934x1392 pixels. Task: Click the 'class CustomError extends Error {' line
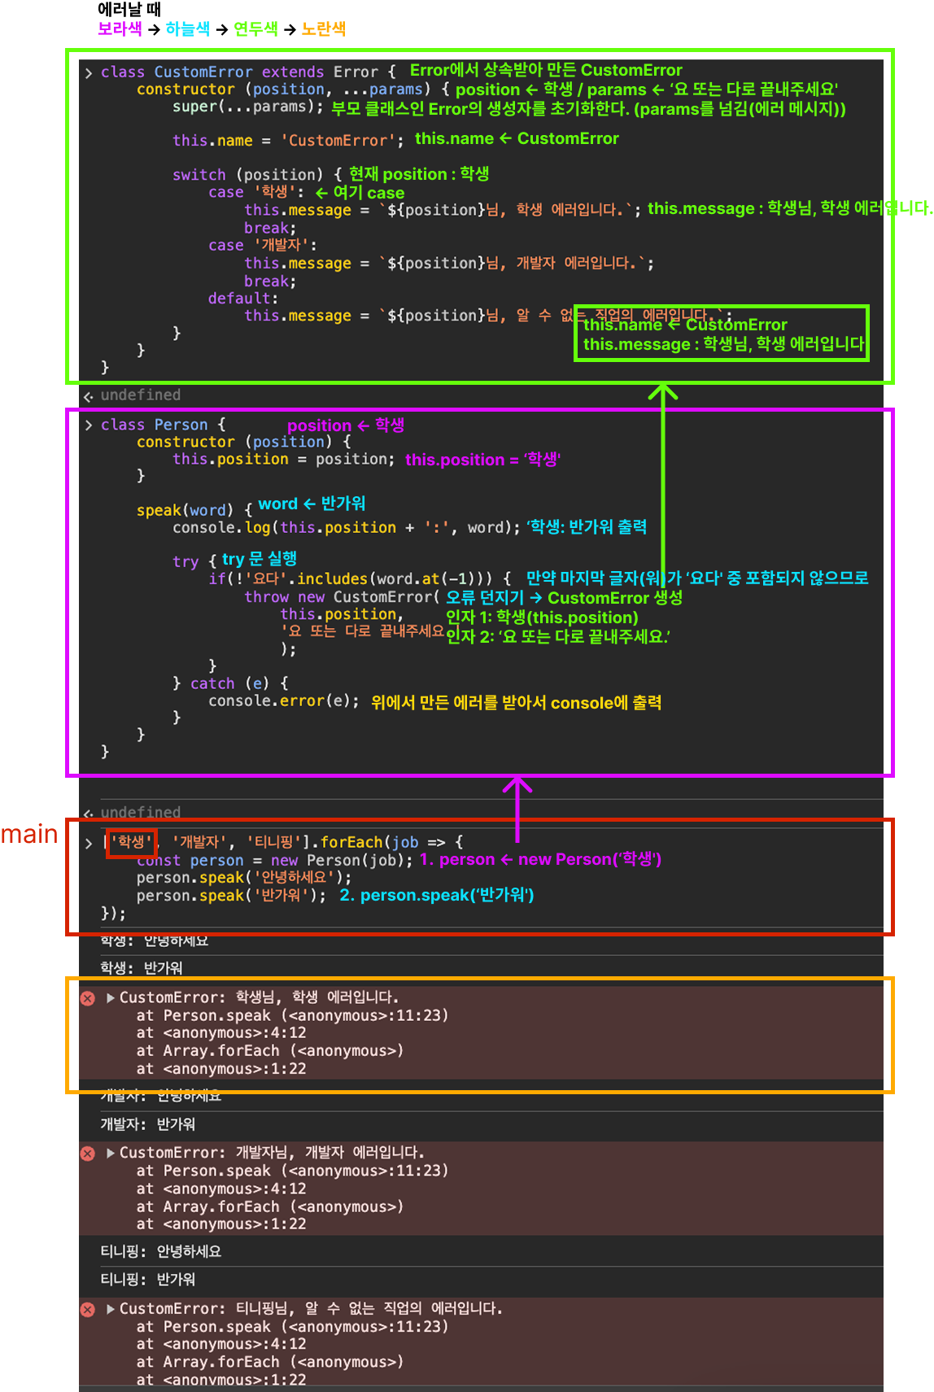[x=248, y=72]
